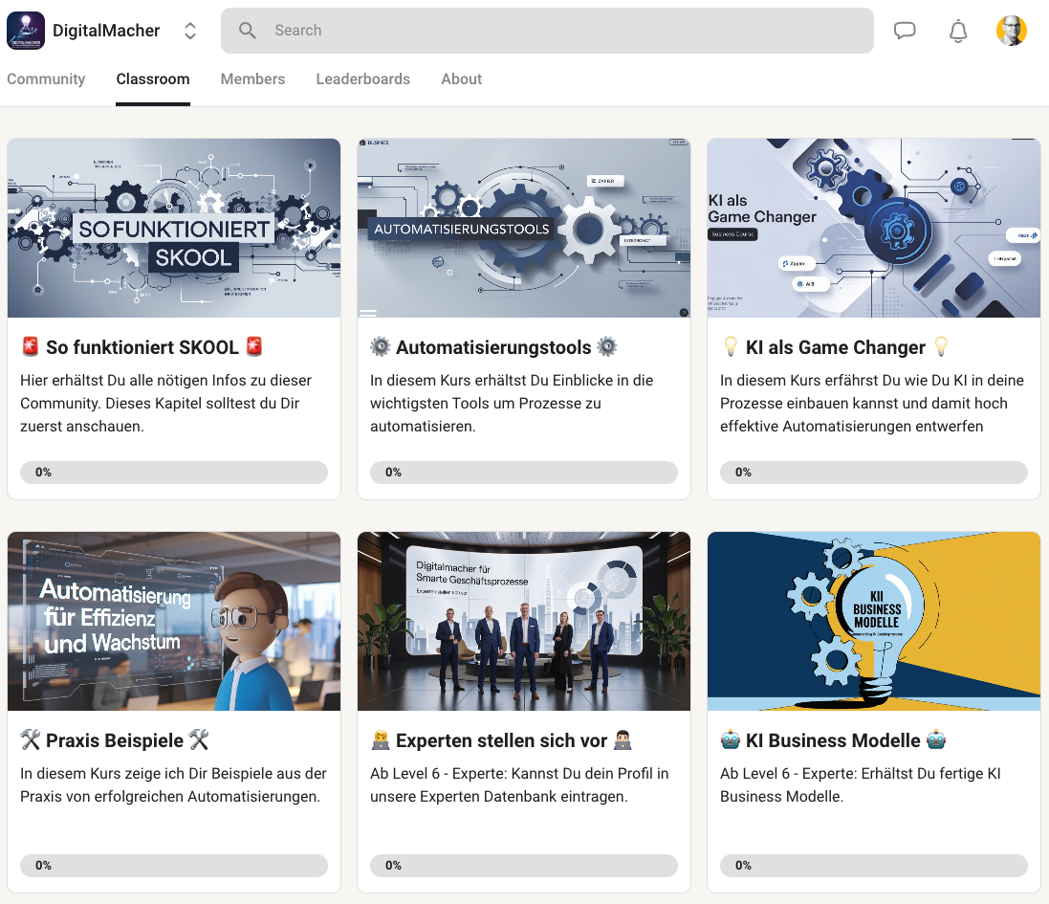
Task: Open the About tab
Action: click(x=462, y=79)
